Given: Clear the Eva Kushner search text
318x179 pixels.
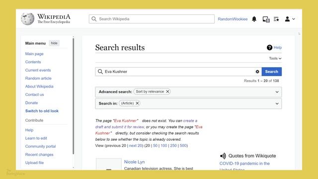Looking at the screenshot, I should tap(257, 72).
